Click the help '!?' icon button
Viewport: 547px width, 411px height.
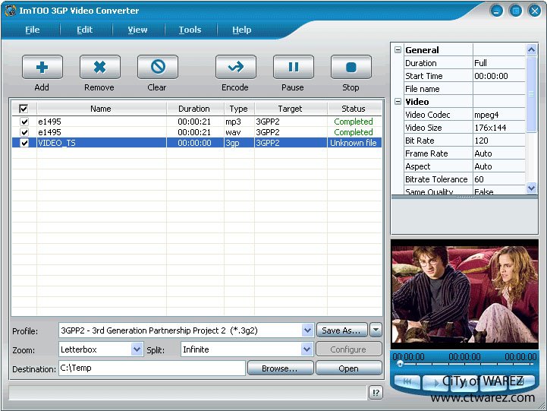click(x=376, y=393)
